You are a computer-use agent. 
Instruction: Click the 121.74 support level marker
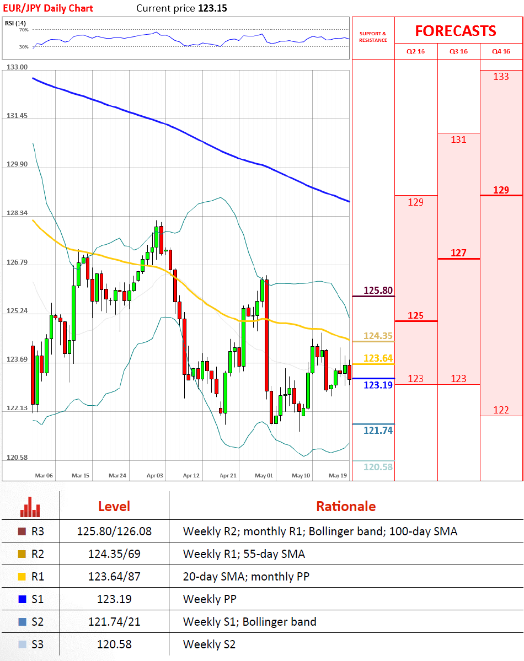point(378,431)
